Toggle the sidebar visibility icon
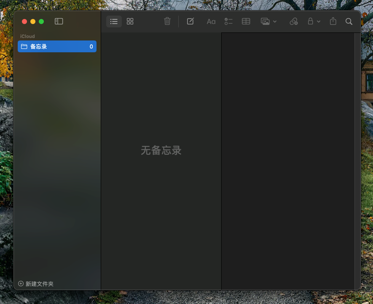 pyautogui.click(x=59, y=22)
